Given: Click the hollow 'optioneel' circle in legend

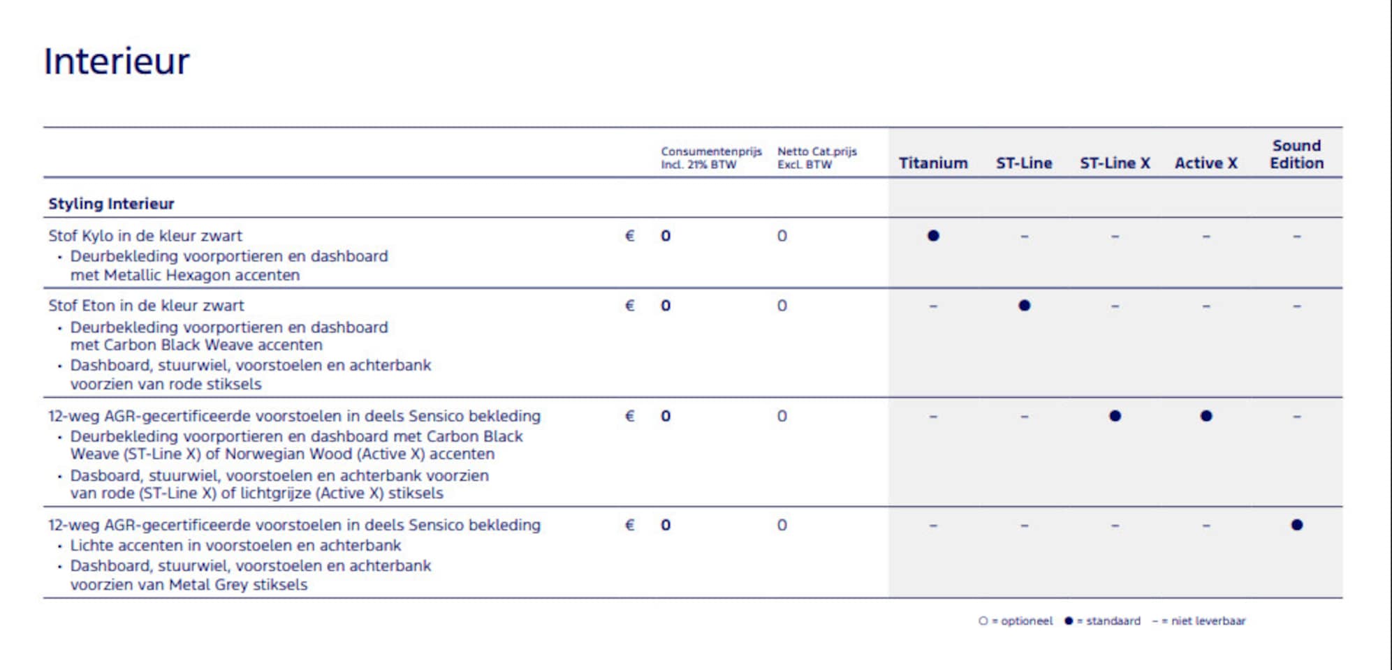Looking at the screenshot, I should coord(983,621).
